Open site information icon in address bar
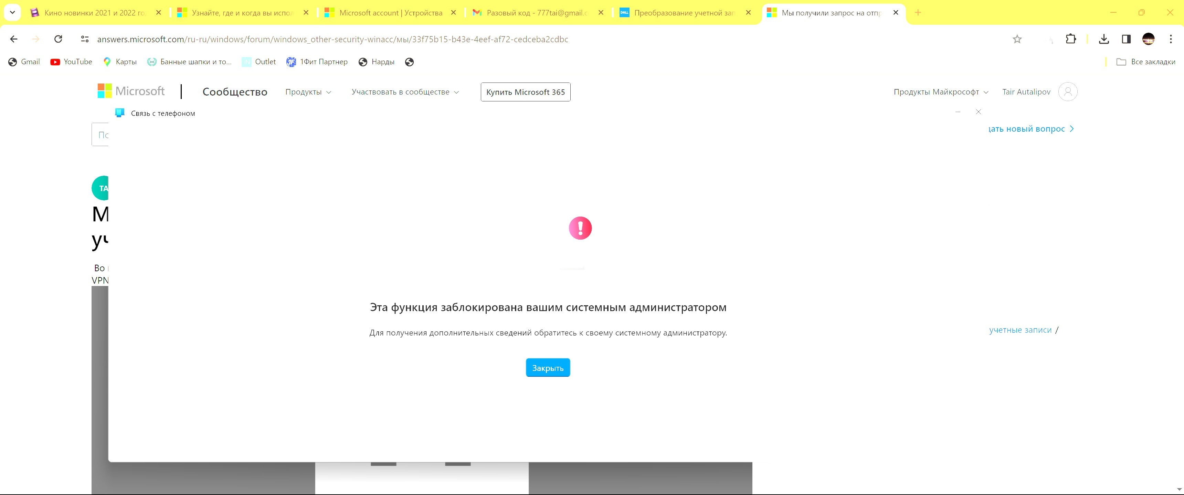Image resolution: width=1184 pixels, height=495 pixels. (x=85, y=39)
